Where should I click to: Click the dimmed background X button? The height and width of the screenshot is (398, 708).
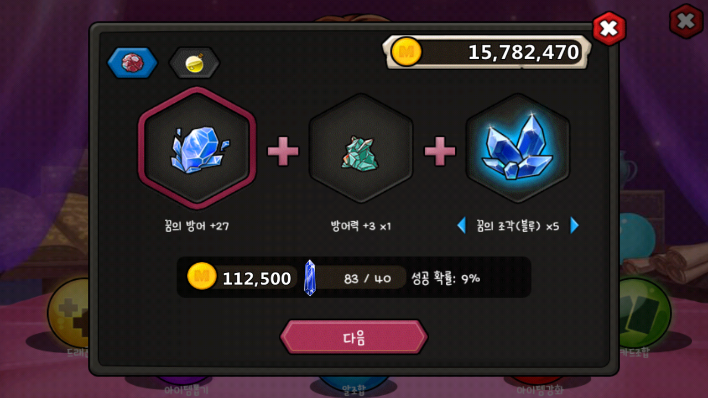coord(686,22)
